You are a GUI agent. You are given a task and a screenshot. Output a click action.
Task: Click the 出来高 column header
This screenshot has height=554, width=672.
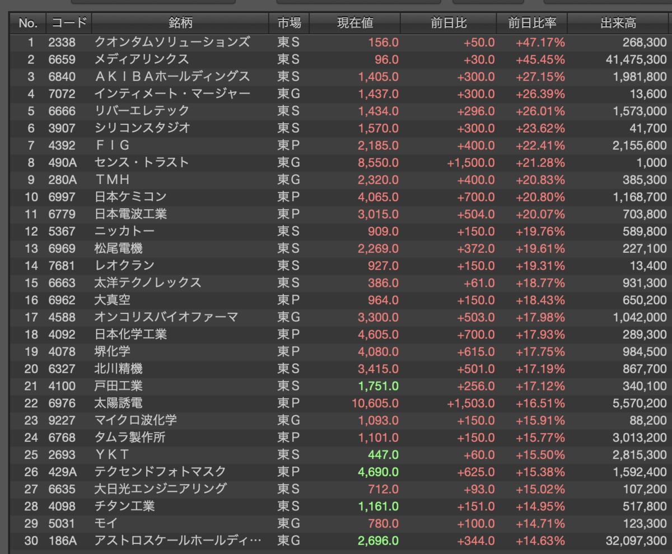(618, 24)
